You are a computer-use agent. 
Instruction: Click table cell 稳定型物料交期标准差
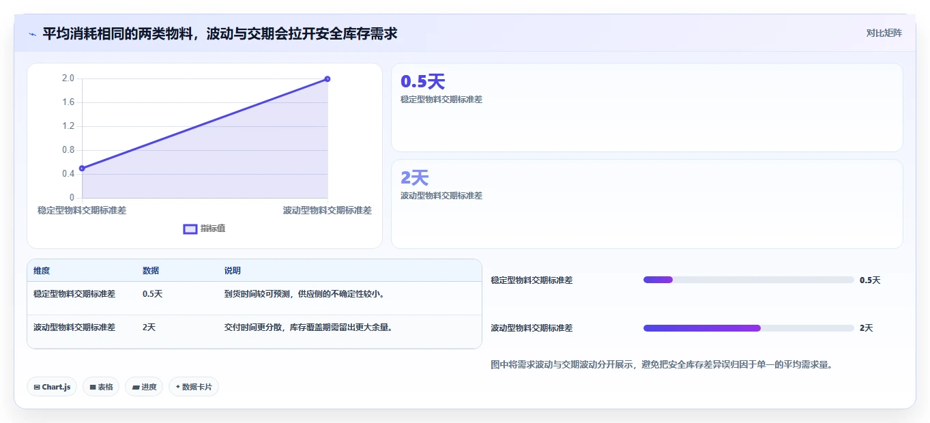(74, 294)
